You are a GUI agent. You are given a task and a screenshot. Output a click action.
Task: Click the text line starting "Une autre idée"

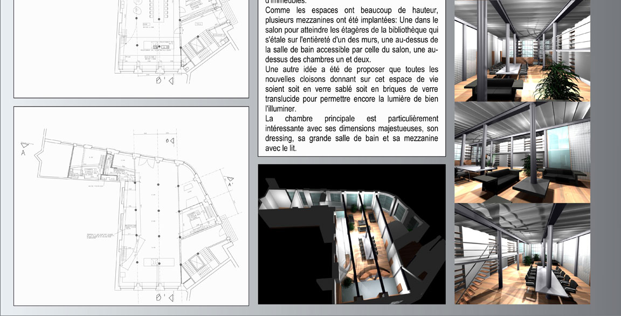(351, 69)
